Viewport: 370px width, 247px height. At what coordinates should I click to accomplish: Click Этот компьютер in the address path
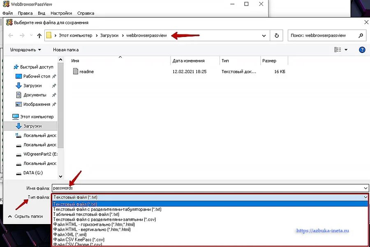(x=76, y=36)
